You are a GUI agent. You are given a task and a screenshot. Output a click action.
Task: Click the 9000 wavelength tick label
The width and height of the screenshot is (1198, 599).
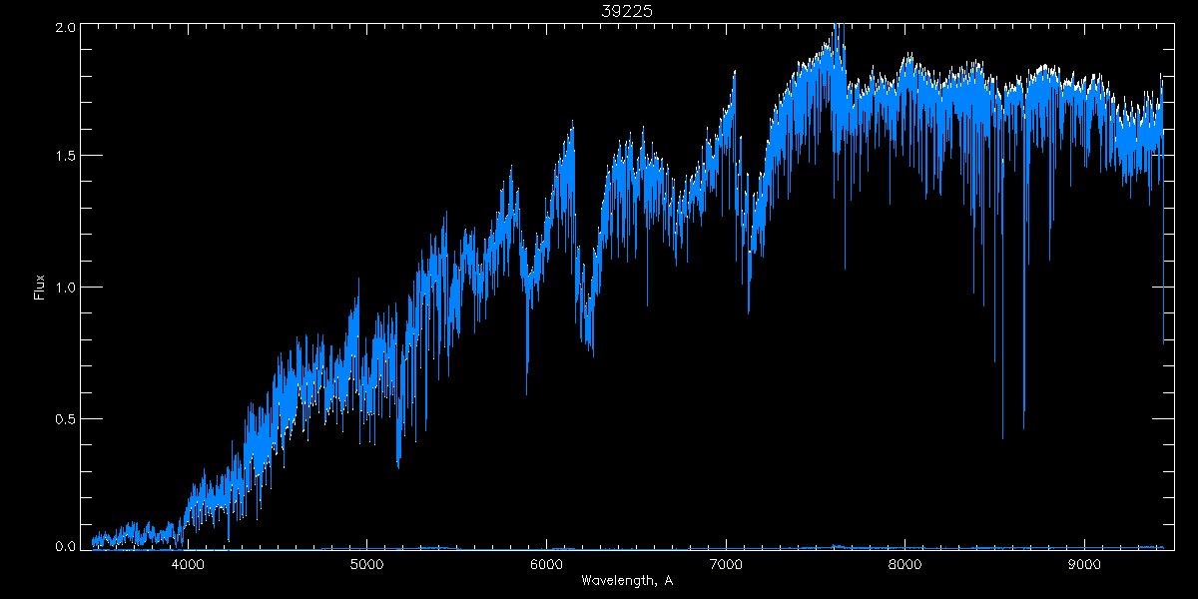point(1084,564)
